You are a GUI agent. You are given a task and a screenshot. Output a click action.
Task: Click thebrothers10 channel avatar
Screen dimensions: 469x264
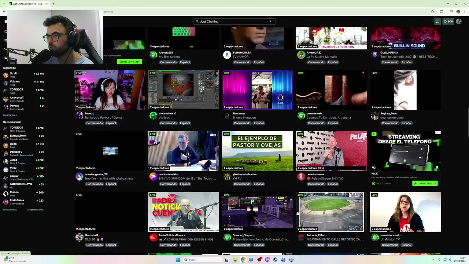click(153, 115)
